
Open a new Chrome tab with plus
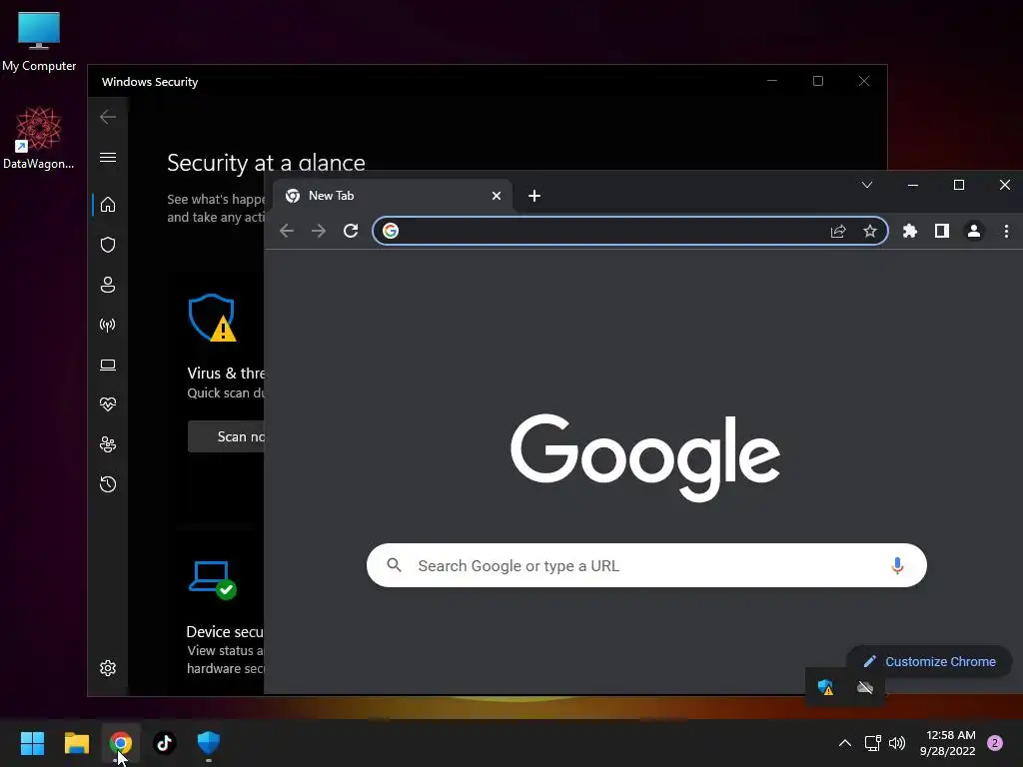coord(534,196)
